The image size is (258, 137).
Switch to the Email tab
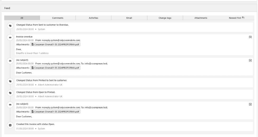click(129, 18)
